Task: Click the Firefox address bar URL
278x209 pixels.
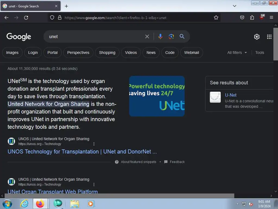Action: coord(115,18)
